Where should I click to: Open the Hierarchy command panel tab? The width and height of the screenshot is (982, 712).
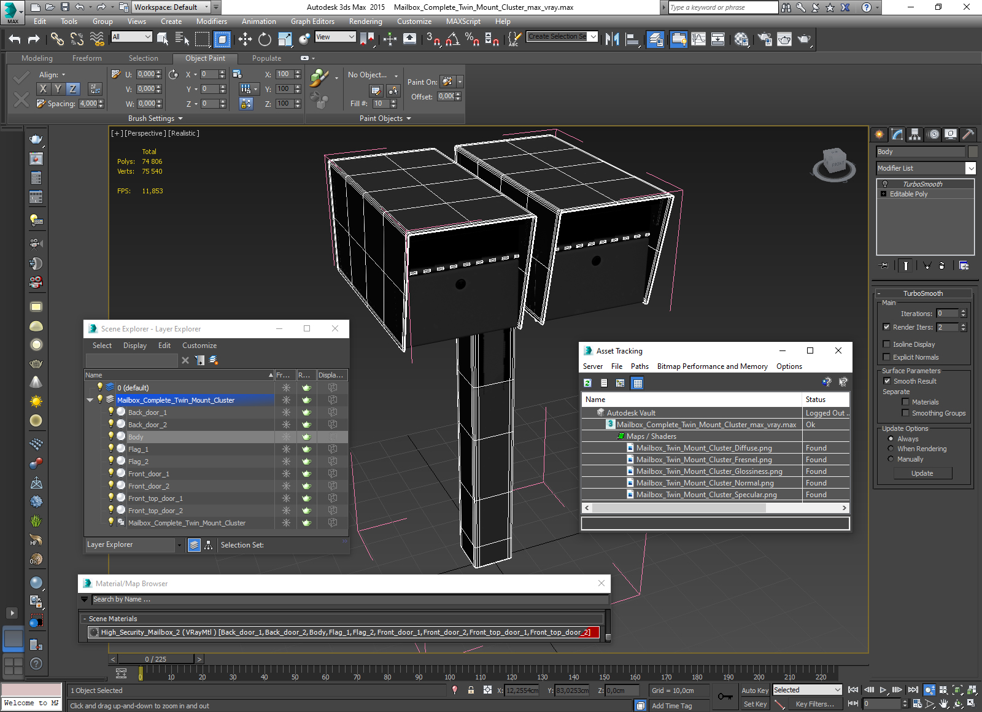(914, 134)
